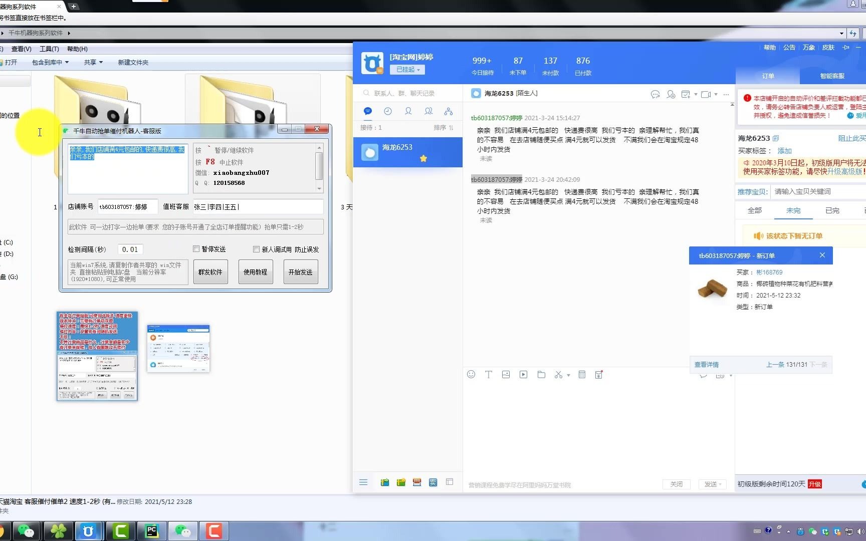
Task: Open the red instruction image thumbnail
Action: (97, 356)
